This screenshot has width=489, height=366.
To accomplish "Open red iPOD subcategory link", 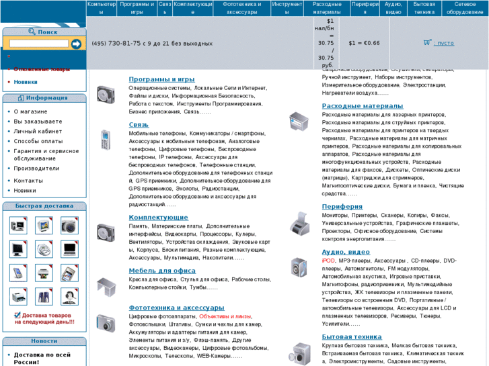I will [328, 261].
